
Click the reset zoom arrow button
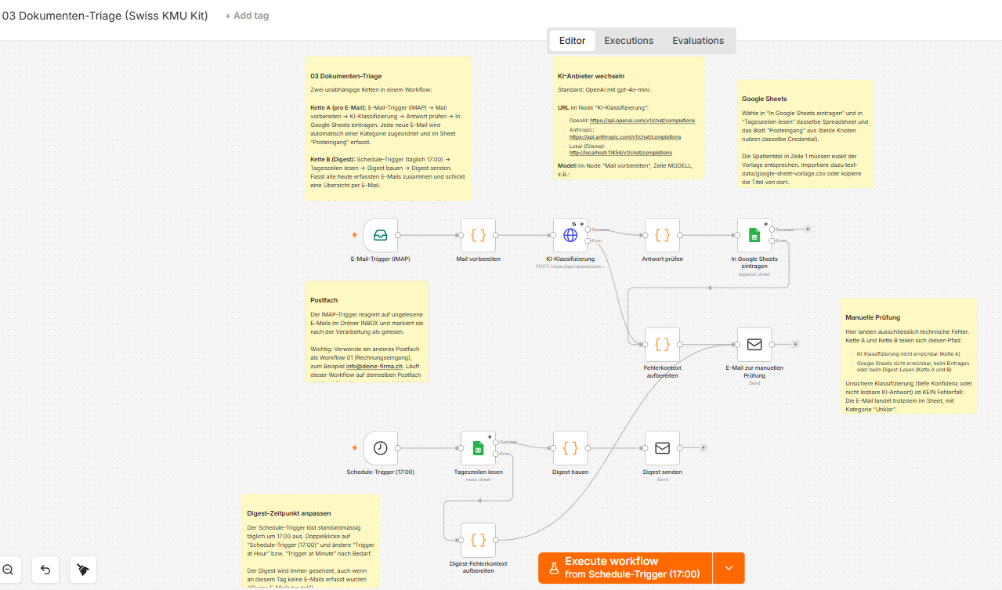click(45, 570)
